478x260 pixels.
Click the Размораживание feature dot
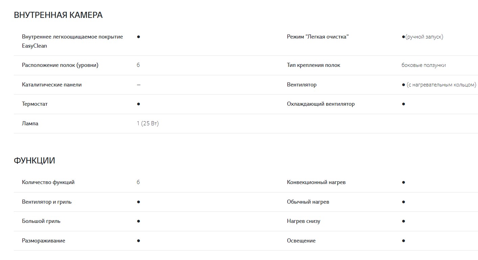click(139, 241)
